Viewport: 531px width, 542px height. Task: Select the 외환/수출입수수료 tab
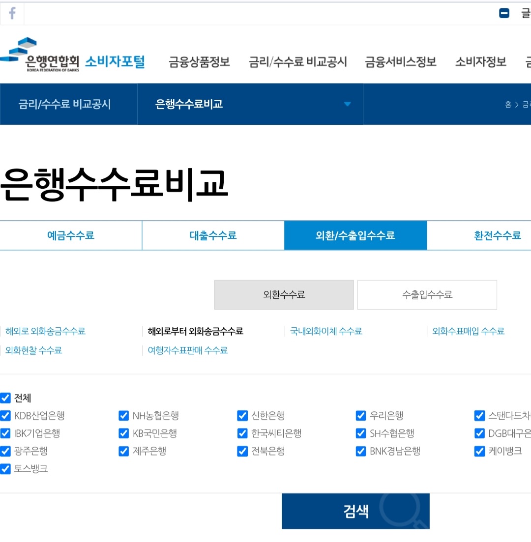click(355, 235)
